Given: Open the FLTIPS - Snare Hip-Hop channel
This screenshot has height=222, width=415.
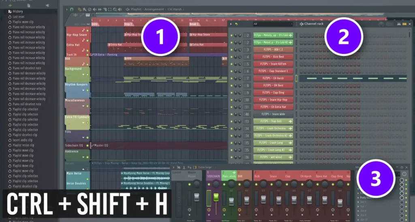Looking at the screenshot, I should [x=273, y=100].
